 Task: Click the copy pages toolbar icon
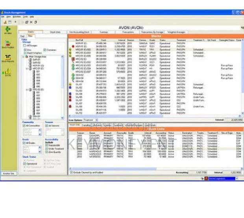[36, 22]
